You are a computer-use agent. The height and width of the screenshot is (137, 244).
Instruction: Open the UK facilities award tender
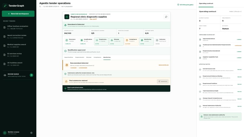[18, 64]
